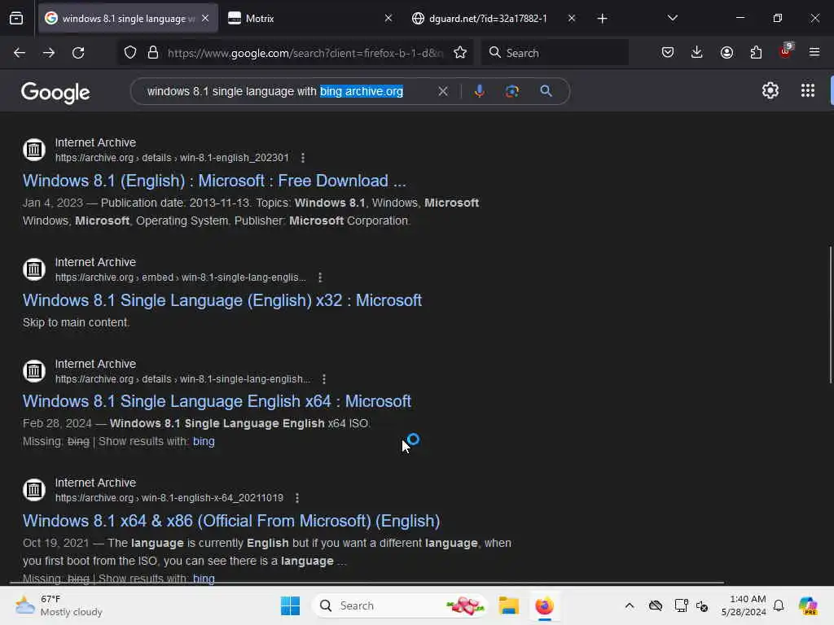Click the page vertical scrollbar thumb

click(830, 315)
